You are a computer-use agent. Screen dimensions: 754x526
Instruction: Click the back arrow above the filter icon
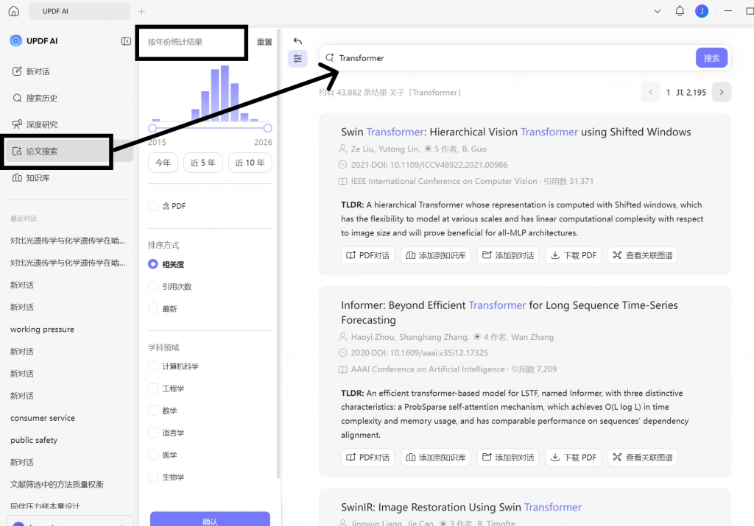tap(297, 41)
